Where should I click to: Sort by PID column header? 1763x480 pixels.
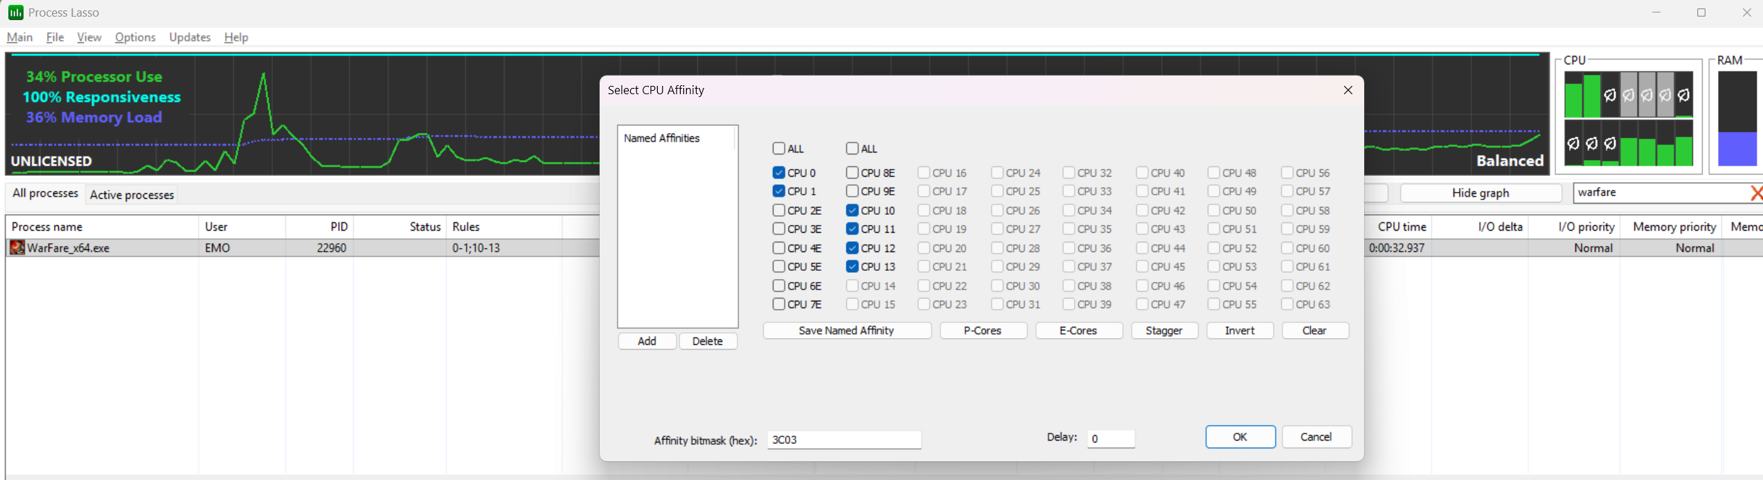click(x=319, y=226)
